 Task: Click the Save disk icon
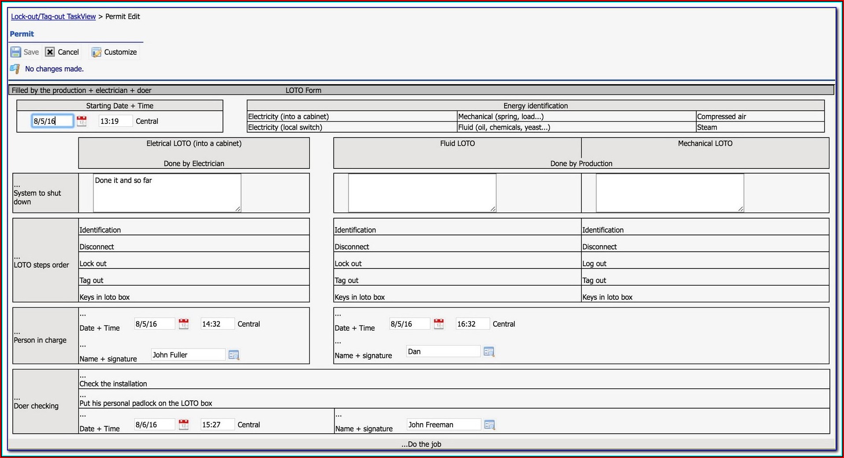click(16, 52)
